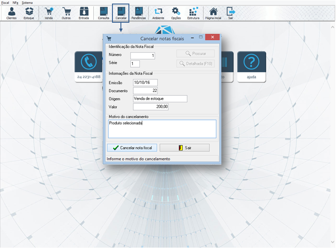
Task: Open the Estoque toolbar icon
Action: 29,13
